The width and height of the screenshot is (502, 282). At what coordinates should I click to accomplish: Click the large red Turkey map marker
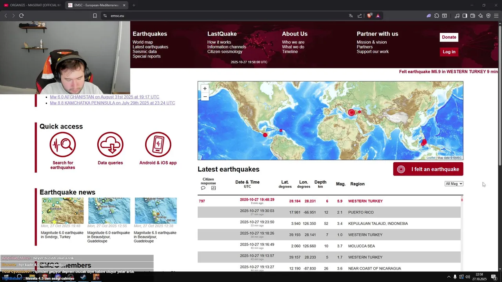pyautogui.click(x=351, y=113)
